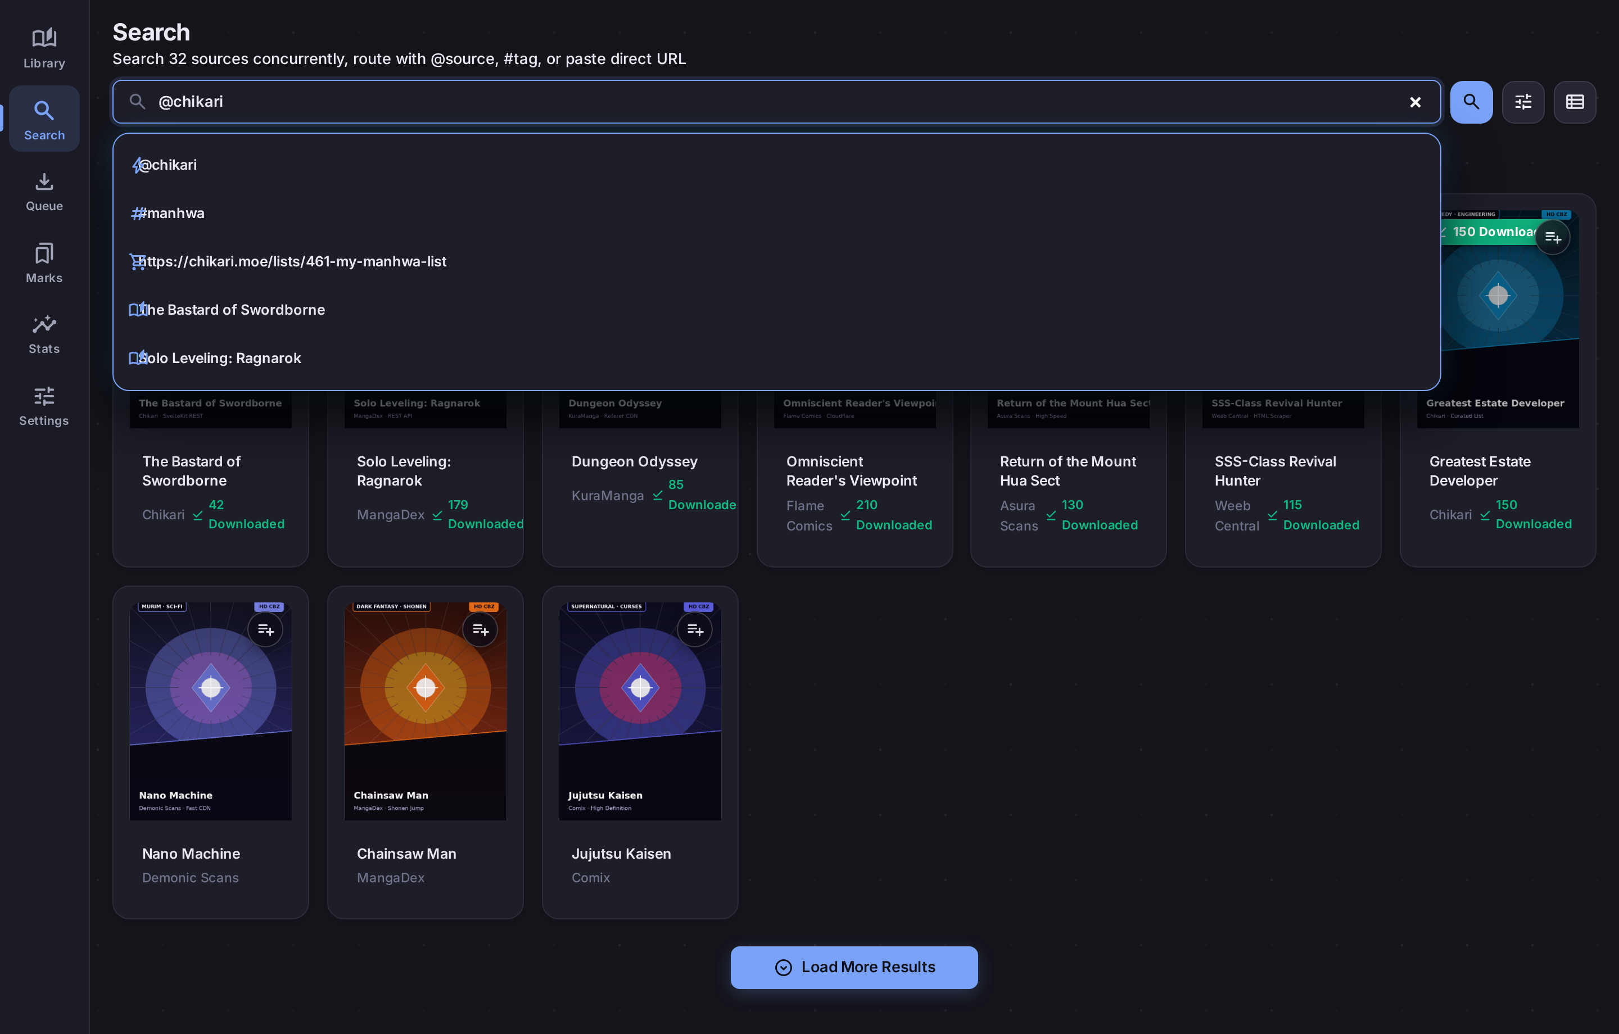Click Load More Results button
Viewport: 1619px width, 1034px height.
pos(854,968)
